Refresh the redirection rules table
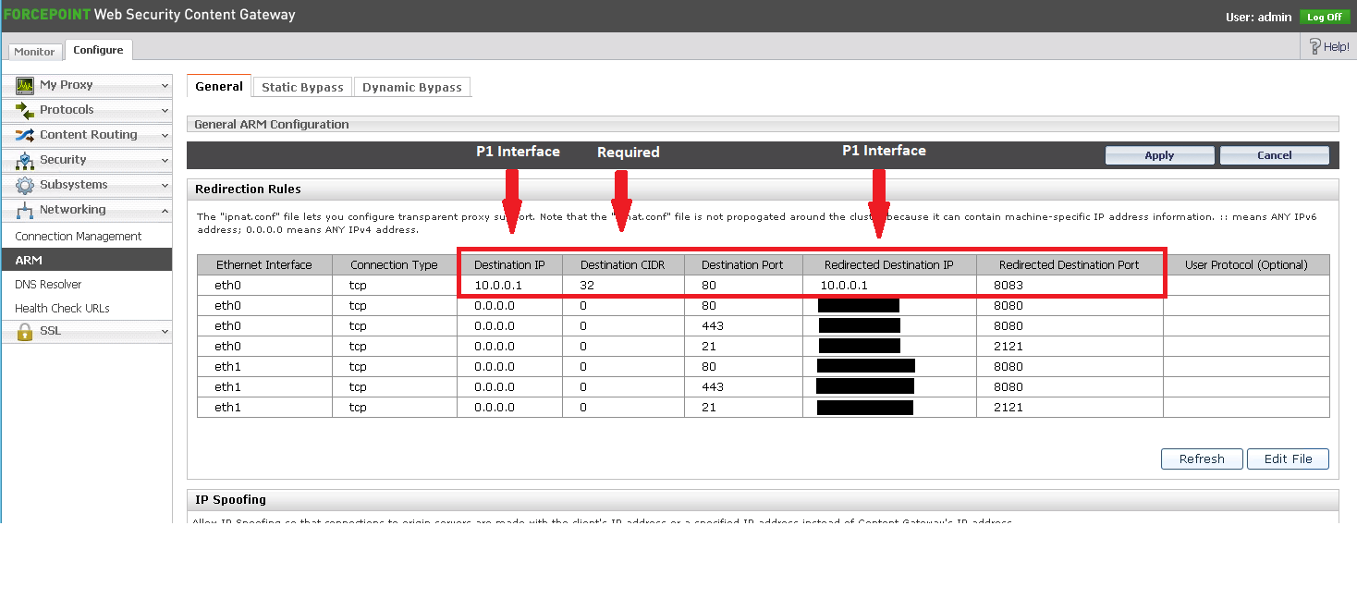This screenshot has width=1357, height=599. (x=1201, y=458)
